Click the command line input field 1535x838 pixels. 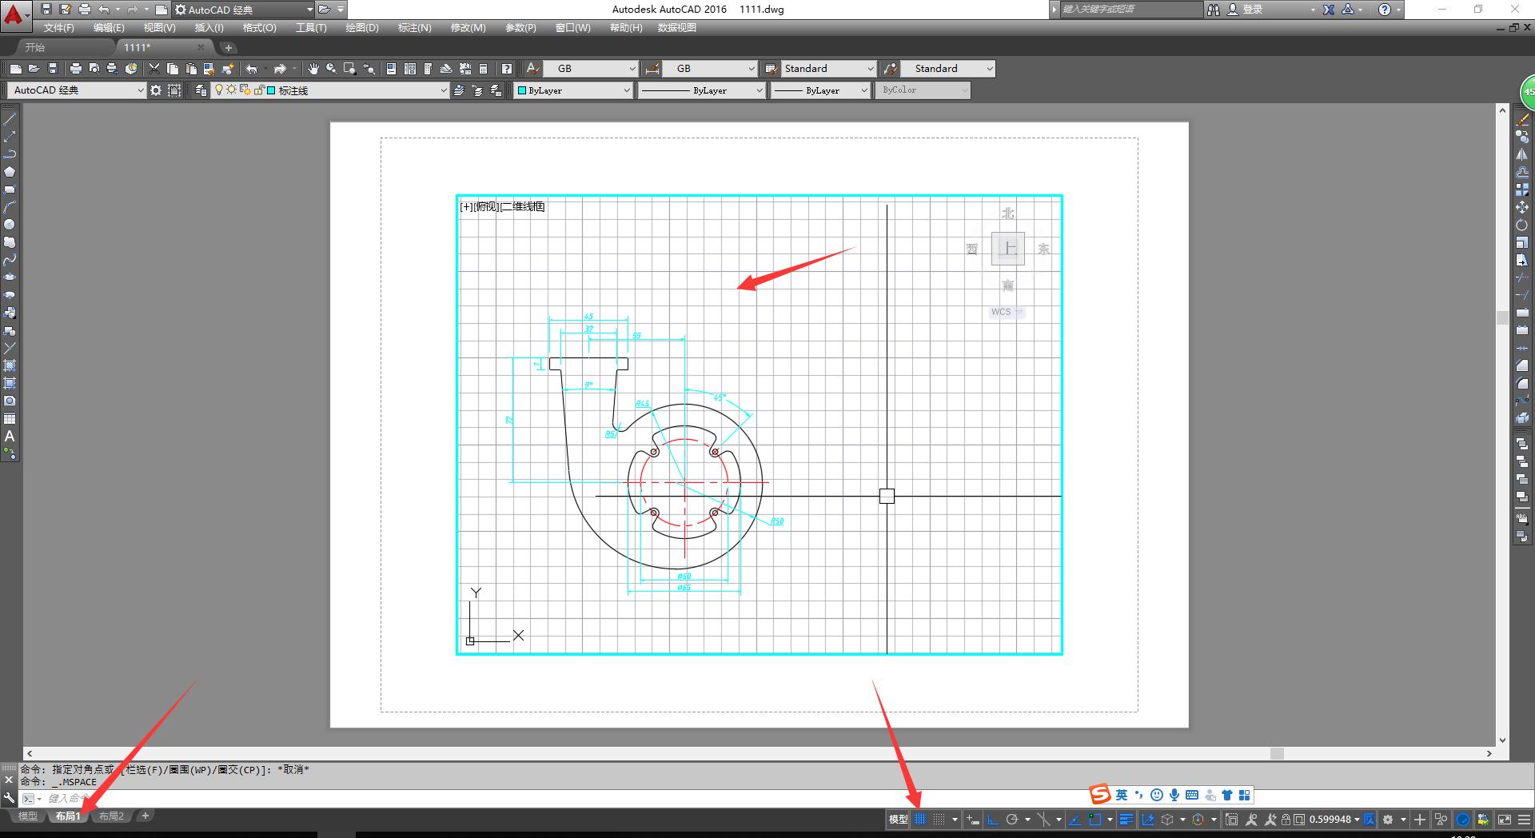tap(480, 798)
